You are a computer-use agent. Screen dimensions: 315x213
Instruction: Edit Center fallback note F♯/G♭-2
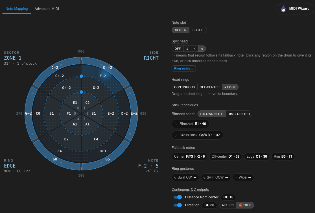pyautogui.click(x=189, y=157)
